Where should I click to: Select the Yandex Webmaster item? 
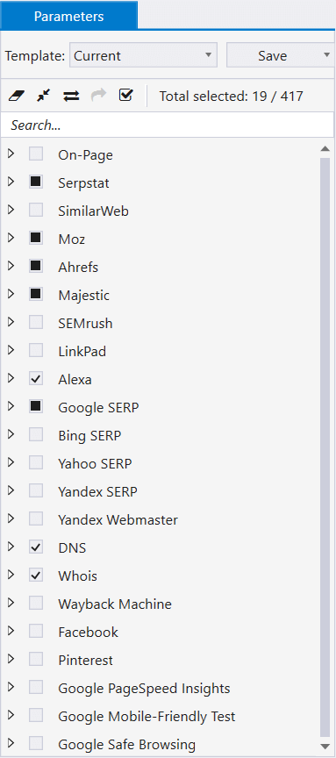coord(118,520)
